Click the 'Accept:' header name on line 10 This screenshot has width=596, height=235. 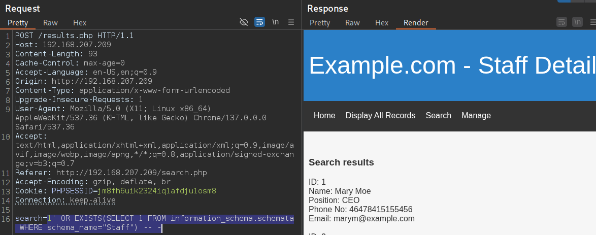click(31, 136)
